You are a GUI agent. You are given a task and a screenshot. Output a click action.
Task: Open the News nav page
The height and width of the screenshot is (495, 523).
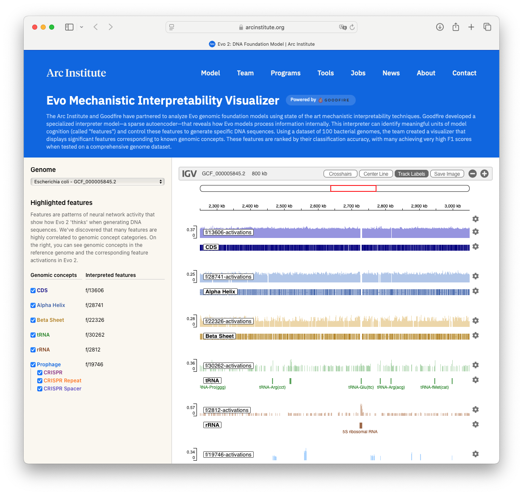click(x=391, y=73)
